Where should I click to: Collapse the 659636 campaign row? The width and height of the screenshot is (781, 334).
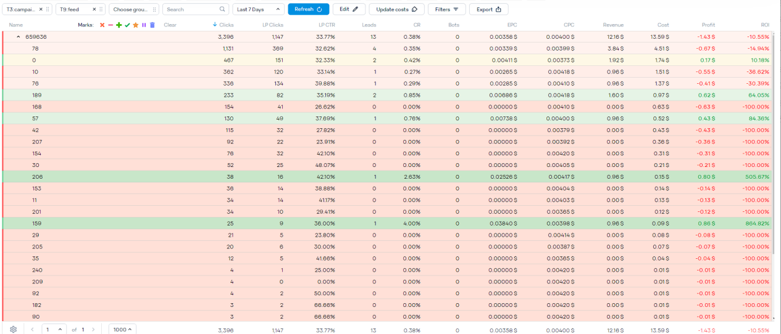click(18, 36)
